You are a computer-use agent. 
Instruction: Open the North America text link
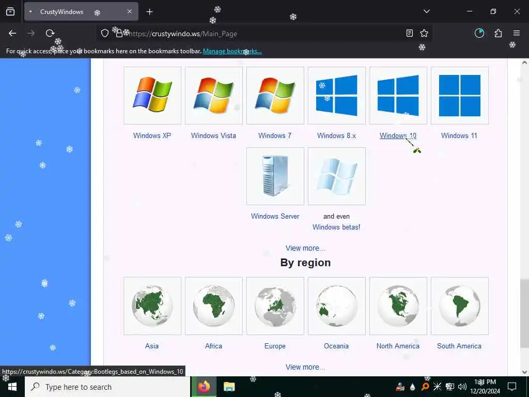tap(398, 346)
